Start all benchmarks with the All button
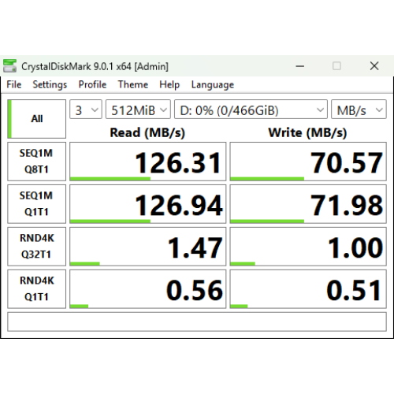 [x=36, y=119]
